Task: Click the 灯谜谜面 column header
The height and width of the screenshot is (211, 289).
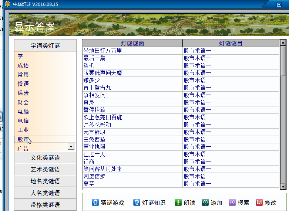Action: coord(132,44)
